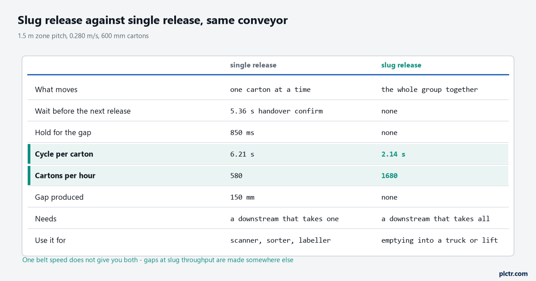This screenshot has height=281, width=536.
Task: Click the value '6.21 s'
Action: [x=242, y=154]
